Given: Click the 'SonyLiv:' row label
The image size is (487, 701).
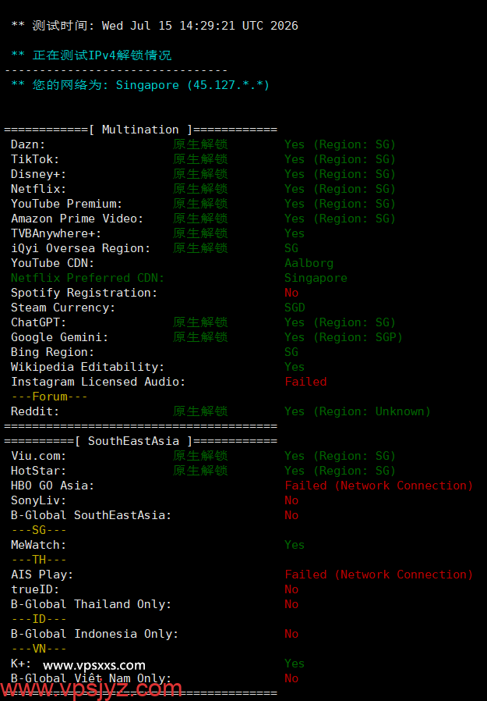Looking at the screenshot, I should 38,500.
